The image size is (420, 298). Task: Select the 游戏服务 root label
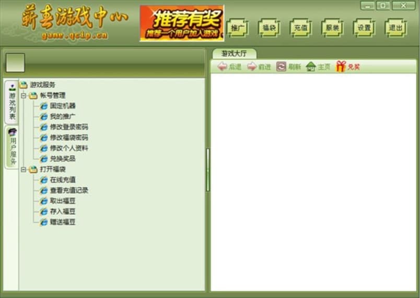coord(43,85)
